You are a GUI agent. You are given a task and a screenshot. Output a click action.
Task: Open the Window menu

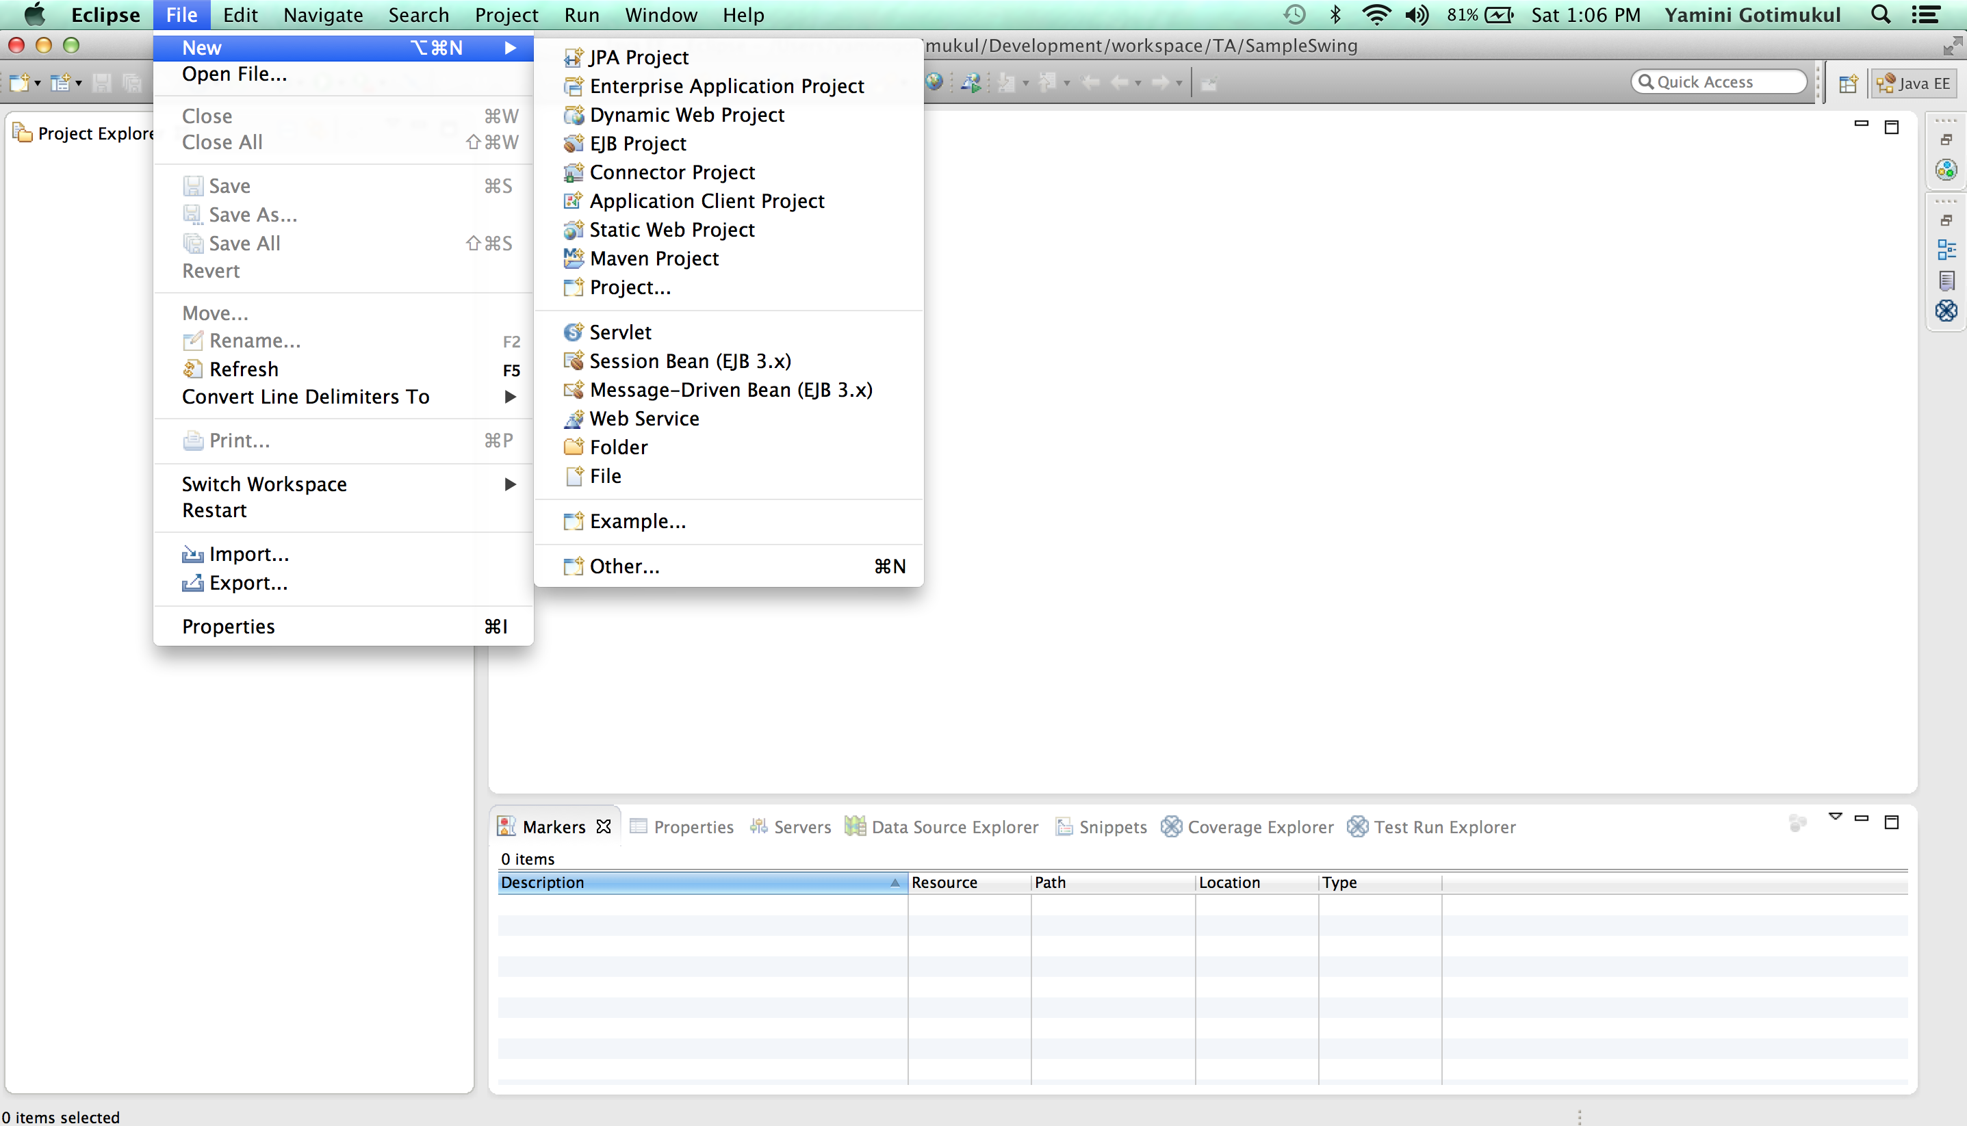(660, 14)
